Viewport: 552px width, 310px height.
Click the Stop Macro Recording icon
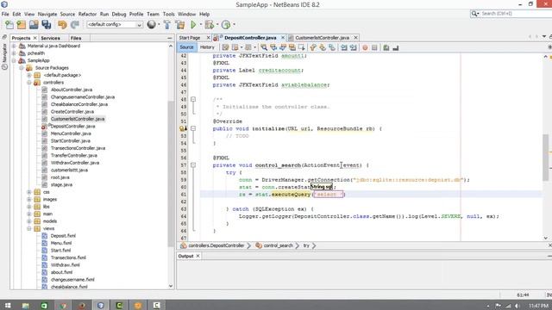(374, 47)
